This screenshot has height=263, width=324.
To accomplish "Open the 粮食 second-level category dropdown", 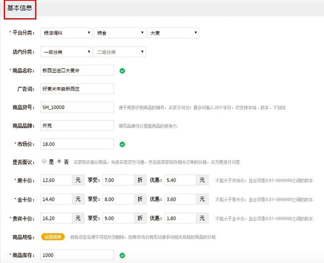I will click(120, 33).
